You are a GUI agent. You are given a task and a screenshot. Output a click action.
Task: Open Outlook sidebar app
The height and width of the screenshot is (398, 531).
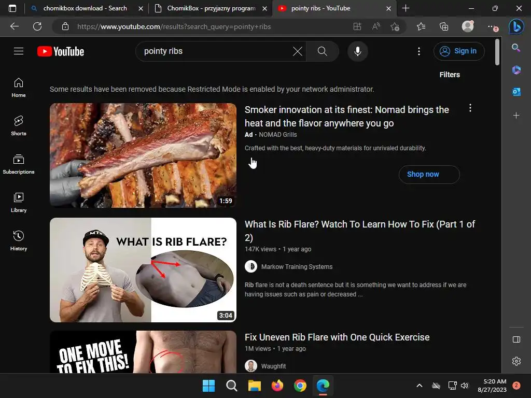tap(516, 92)
